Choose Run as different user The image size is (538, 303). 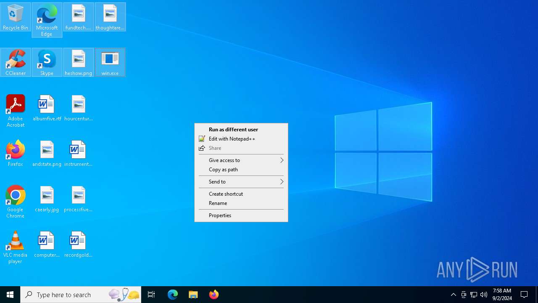point(241,130)
